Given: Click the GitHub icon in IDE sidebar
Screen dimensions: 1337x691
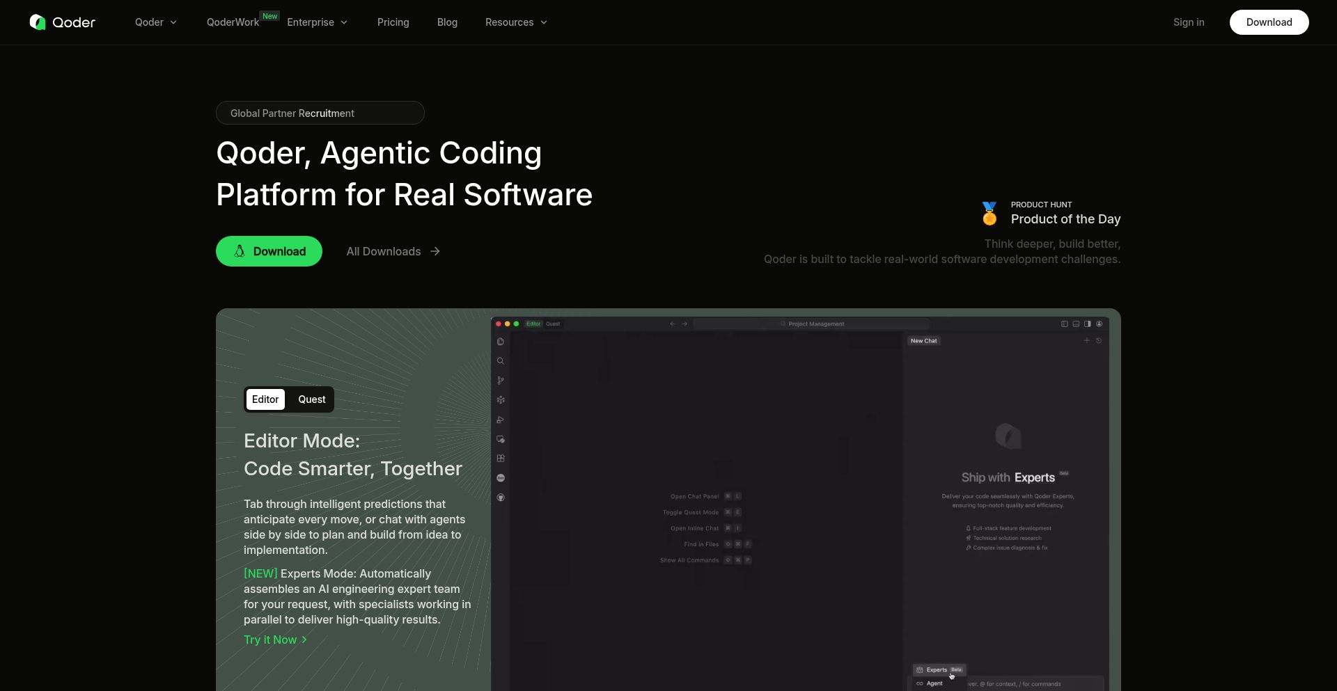Looking at the screenshot, I should pos(500,498).
